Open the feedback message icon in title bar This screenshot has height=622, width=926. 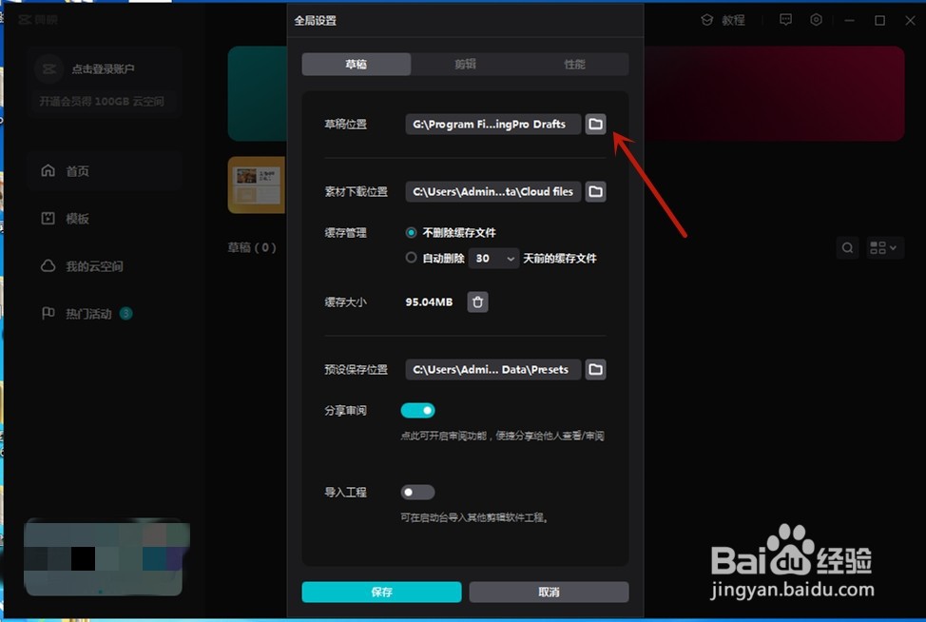pos(785,19)
